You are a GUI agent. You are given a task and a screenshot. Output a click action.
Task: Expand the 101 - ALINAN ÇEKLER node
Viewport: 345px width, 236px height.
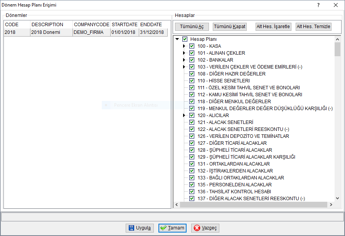[184, 53]
